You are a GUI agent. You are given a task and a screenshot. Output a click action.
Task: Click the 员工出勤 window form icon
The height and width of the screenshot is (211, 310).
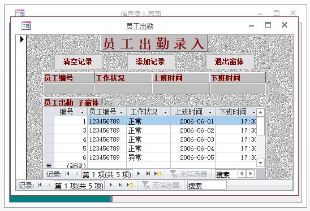tap(26, 25)
